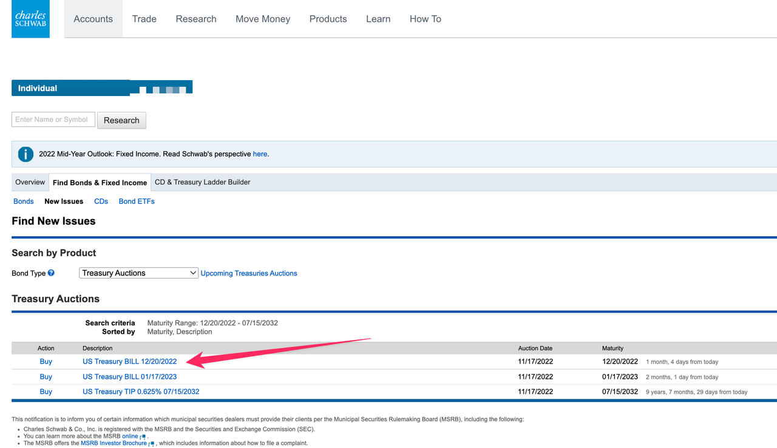Open US Treasury BILL 12/20/2022 description
Viewport: 777px width, 448px height.
pos(130,361)
